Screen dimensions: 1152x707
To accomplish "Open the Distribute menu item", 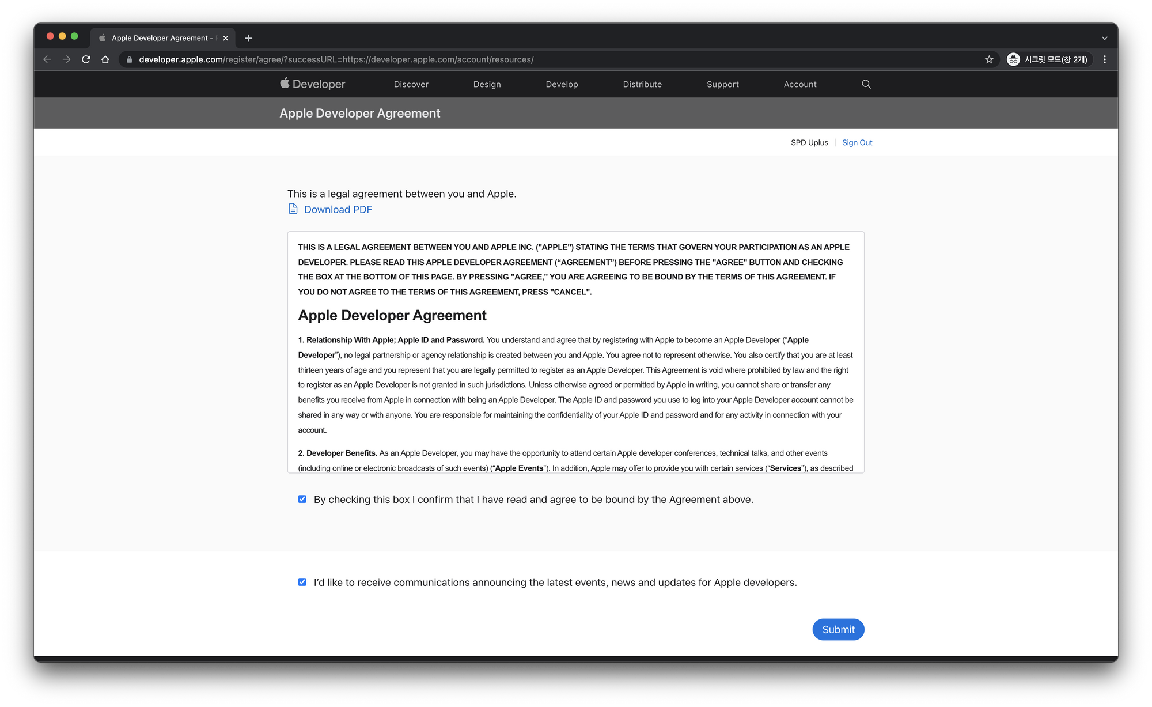I will tap(642, 84).
